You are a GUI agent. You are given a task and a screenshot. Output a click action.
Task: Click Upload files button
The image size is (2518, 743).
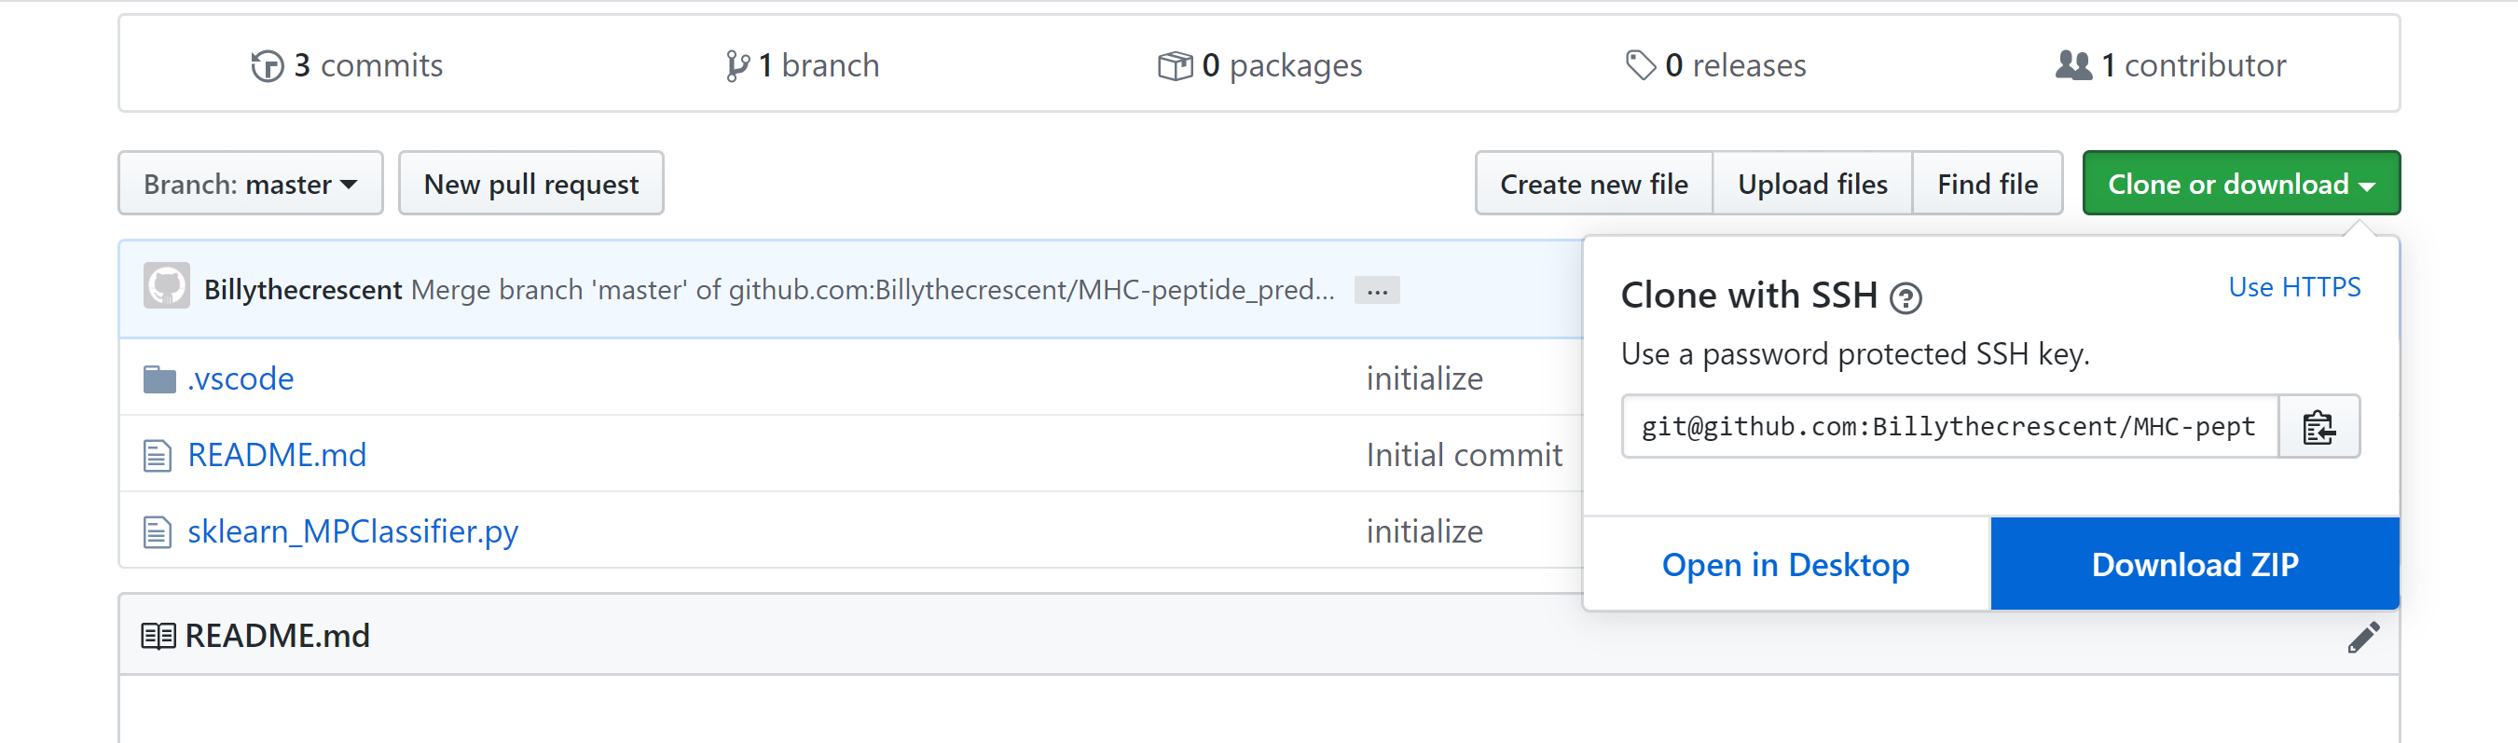1812,183
